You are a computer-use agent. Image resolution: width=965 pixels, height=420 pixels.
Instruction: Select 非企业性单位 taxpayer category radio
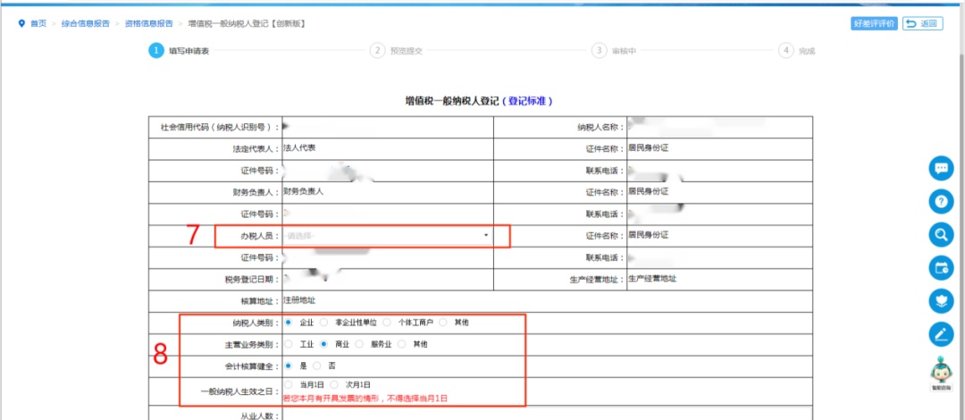pos(324,322)
